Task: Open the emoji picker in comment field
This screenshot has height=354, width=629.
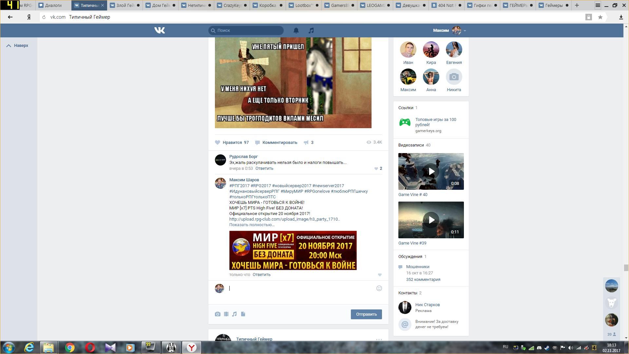Action: 379,288
